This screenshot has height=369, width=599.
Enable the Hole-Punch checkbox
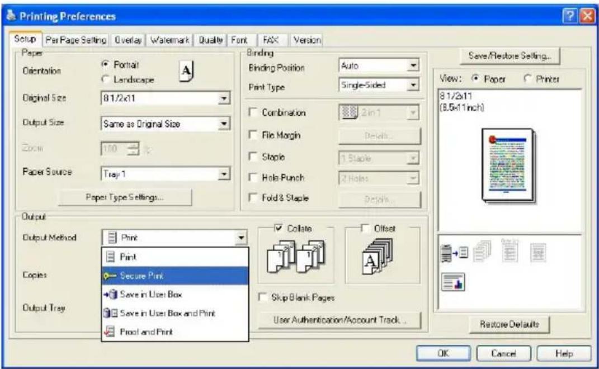tap(252, 177)
